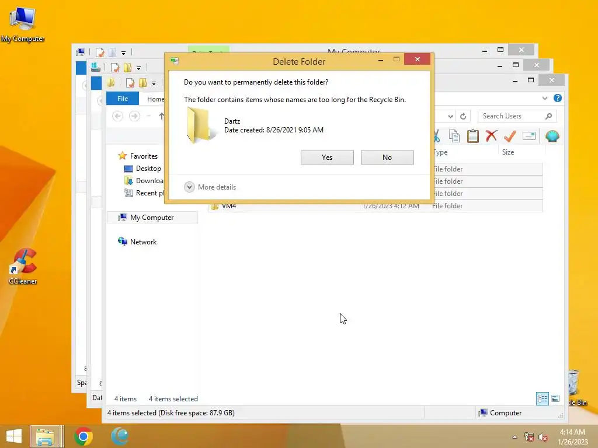Expand More details in Delete Folder dialog

click(210, 187)
